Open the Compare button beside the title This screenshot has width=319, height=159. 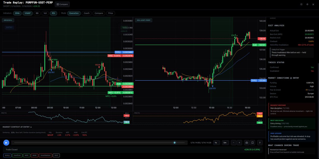[62, 4]
